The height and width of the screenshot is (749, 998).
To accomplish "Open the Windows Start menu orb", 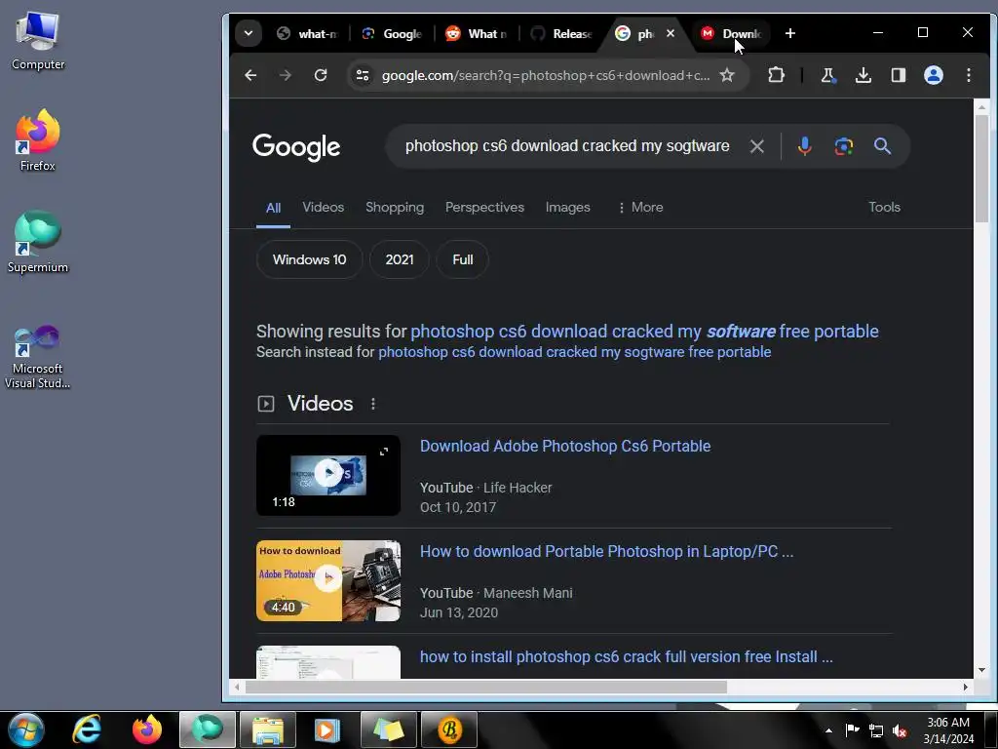I will (25, 729).
